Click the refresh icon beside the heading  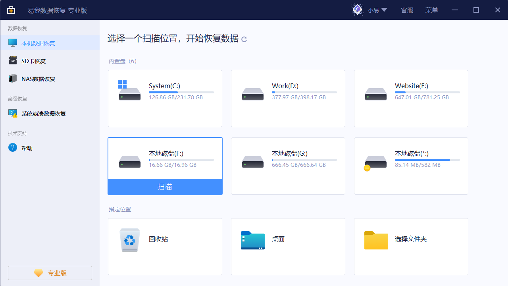click(244, 39)
